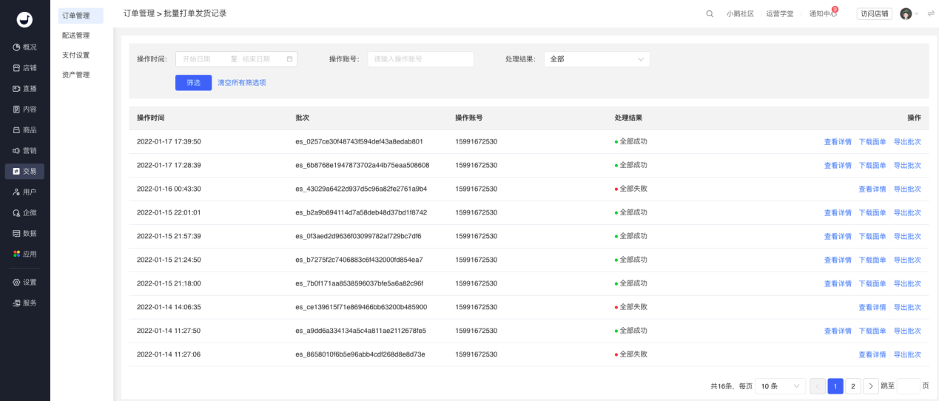Screen dimensions: 939x401
Task: Select 订单管理 submenu item
Action: click(x=81, y=16)
